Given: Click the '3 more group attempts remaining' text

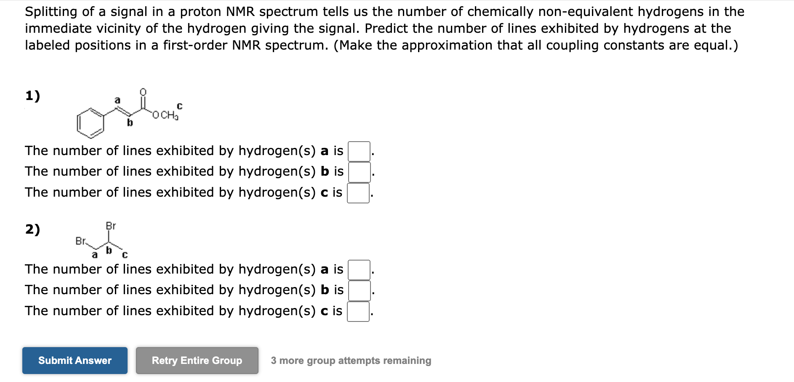Looking at the screenshot, I should pos(351,361).
